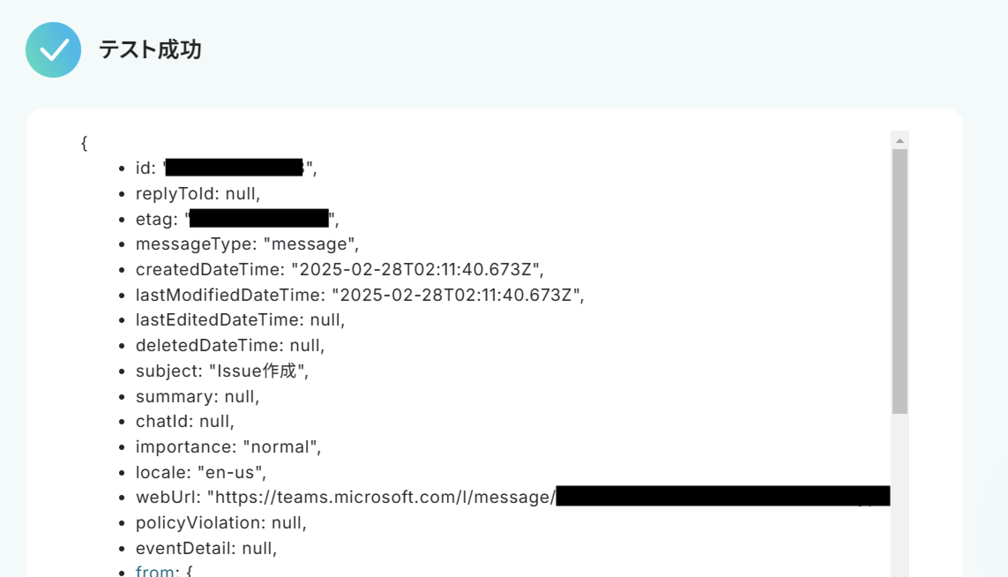Click the redacted id value
The image size is (1008, 577).
[x=234, y=168]
